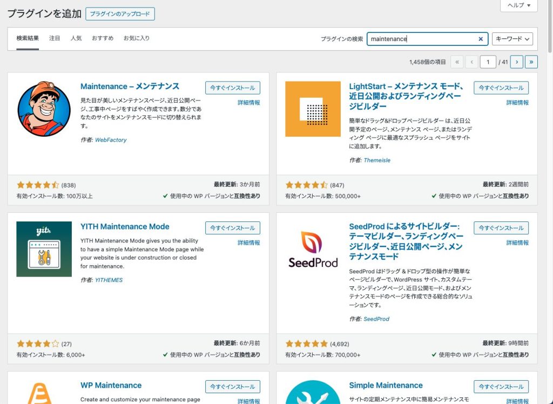Click 最終更新: 2週間前 text

click(505, 184)
